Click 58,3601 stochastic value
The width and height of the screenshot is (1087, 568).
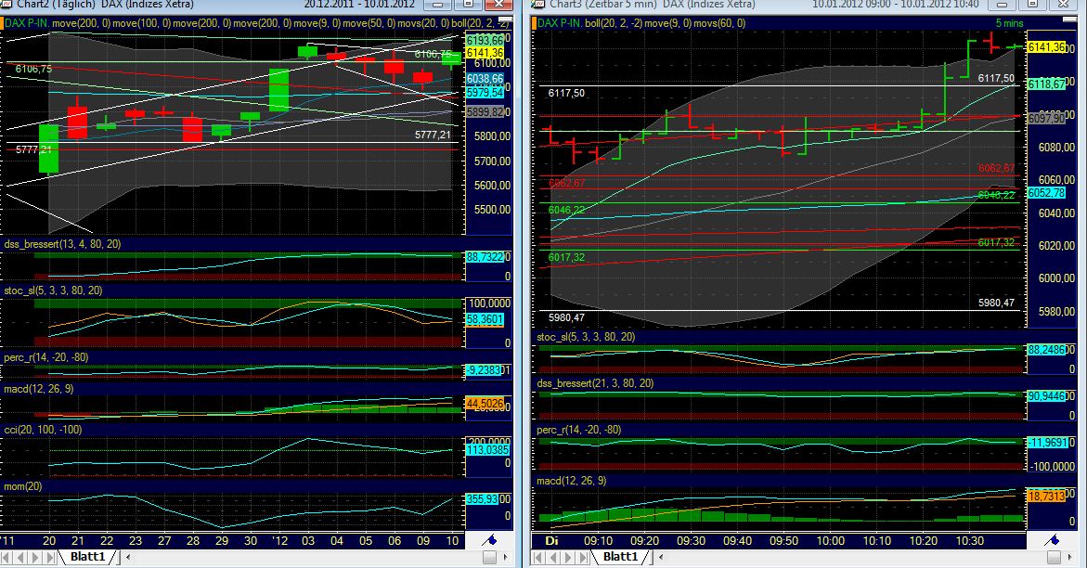(485, 319)
